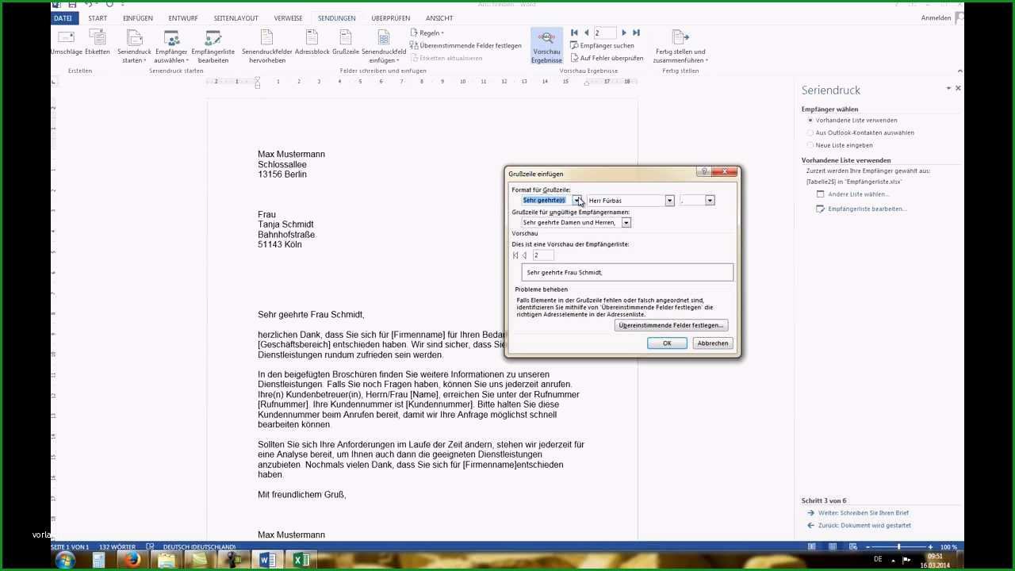Close the Seriendruck task pane

(958, 88)
